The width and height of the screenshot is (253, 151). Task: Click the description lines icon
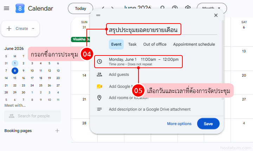(x=99, y=109)
